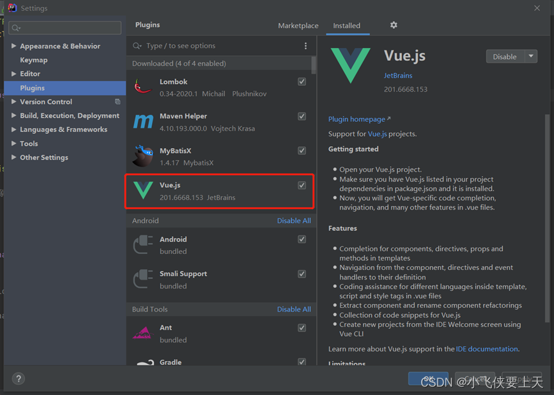
Task: Switch to the Marketplace tab
Action: 298,26
